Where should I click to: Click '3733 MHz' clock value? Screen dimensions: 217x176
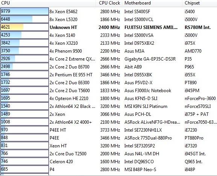click(110, 130)
